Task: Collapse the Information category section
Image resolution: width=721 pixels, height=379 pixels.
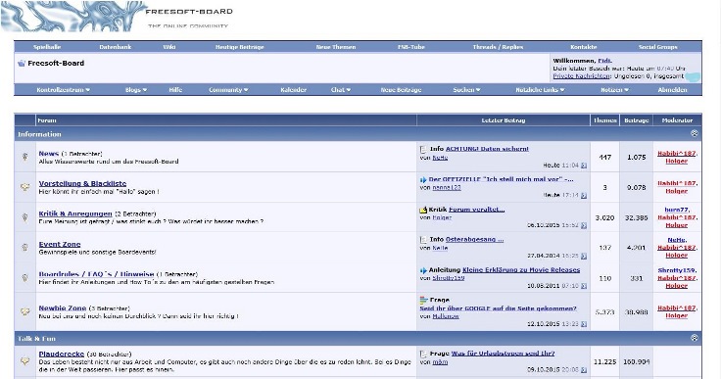Action: pyautogui.click(x=695, y=133)
